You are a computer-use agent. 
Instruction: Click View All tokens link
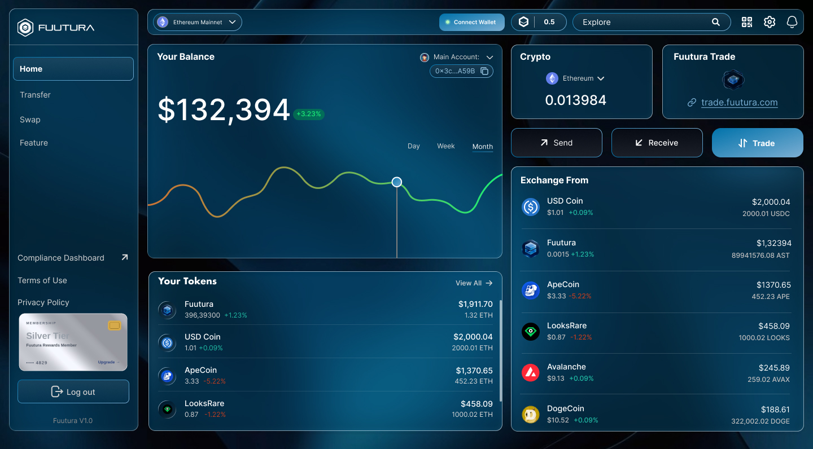474,283
